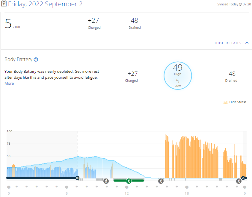
Task: Open the calendar date picker icon
Action: coord(4,4)
